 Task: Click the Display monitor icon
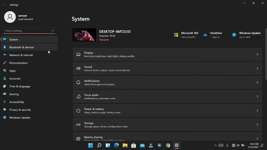click(x=78, y=55)
